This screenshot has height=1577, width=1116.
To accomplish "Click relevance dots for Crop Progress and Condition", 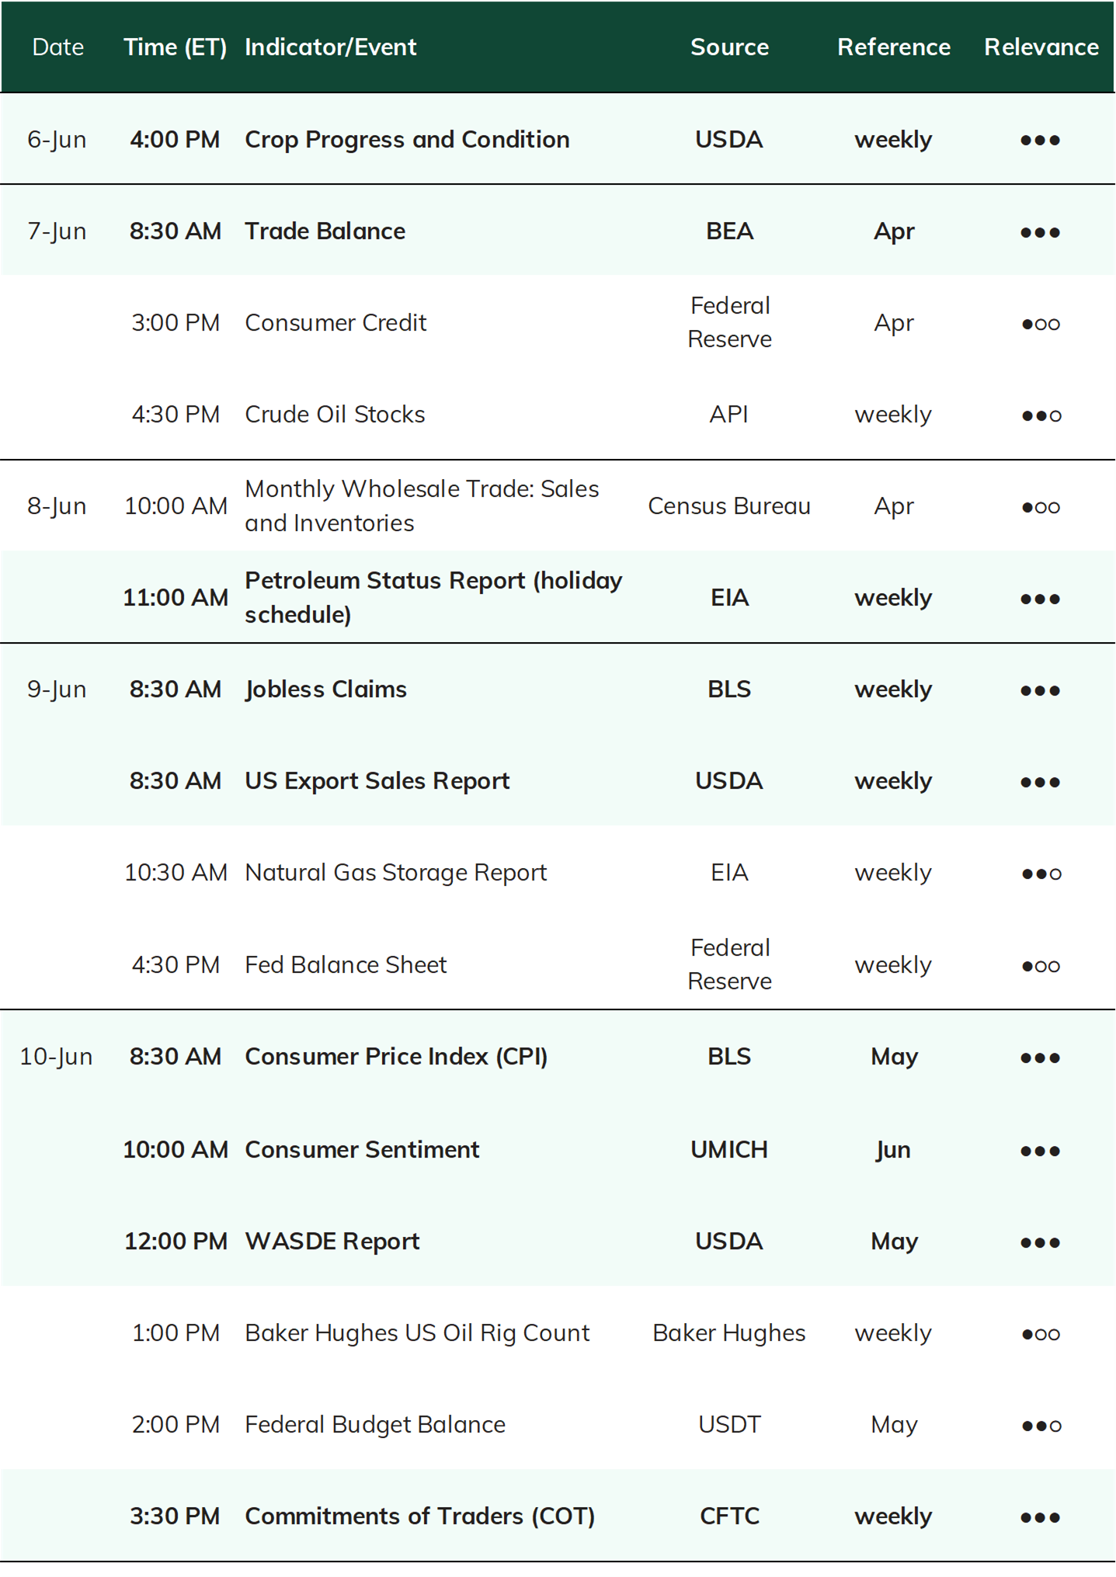I will coord(1040,141).
